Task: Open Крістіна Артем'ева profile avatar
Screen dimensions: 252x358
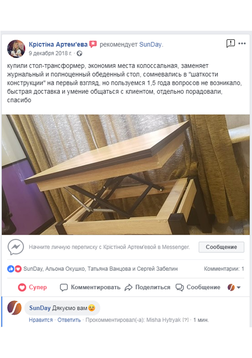Action: tap(16, 48)
